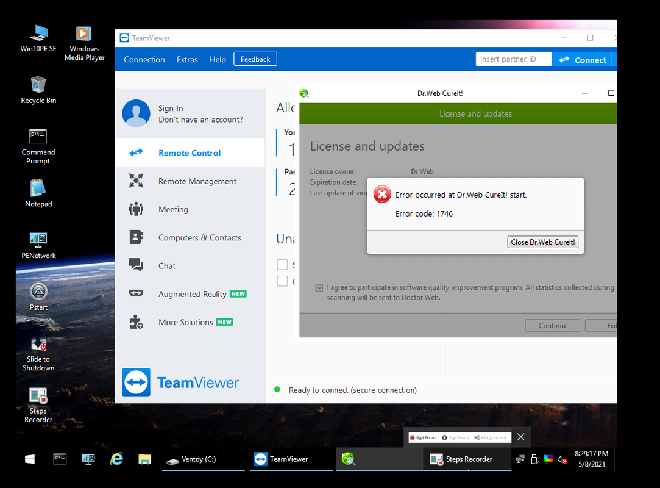Click the TeamViewer profile avatar
The image size is (660, 488).
[x=136, y=113]
